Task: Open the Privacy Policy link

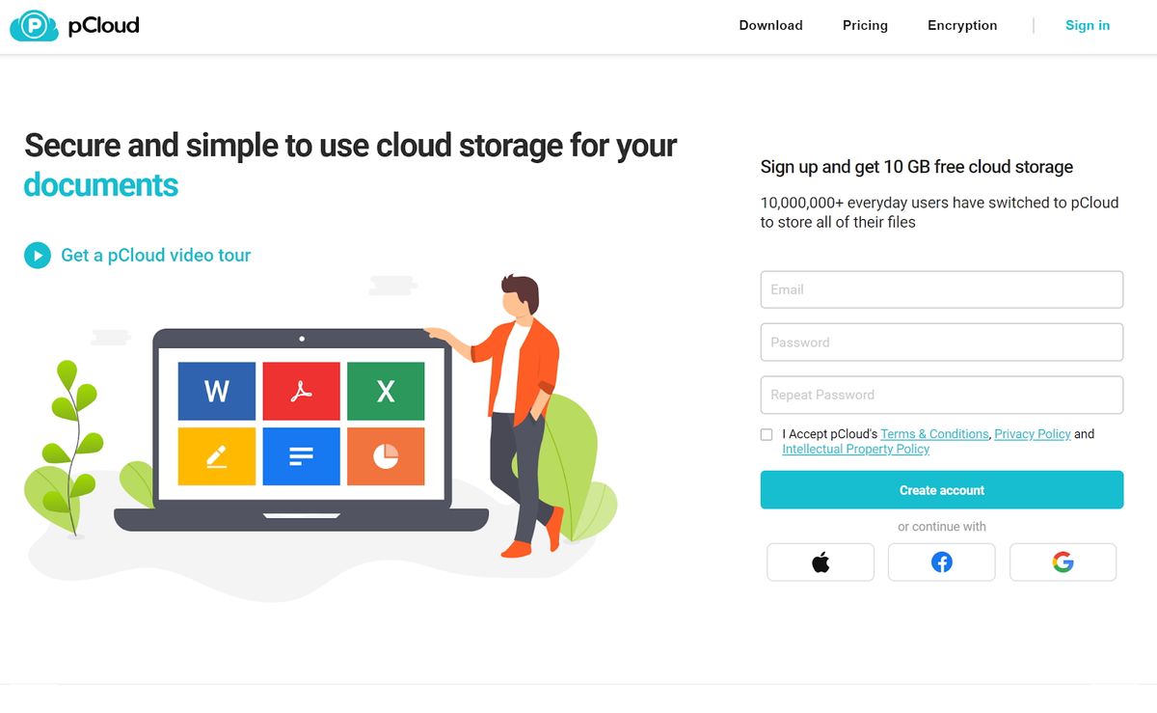Action: [1032, 433]
